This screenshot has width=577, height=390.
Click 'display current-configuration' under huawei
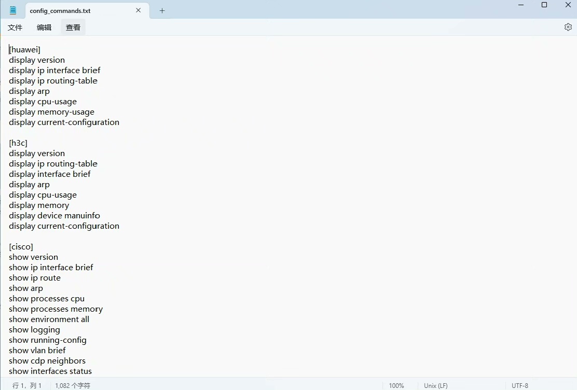pyautogui.click(x=64, y=122)
